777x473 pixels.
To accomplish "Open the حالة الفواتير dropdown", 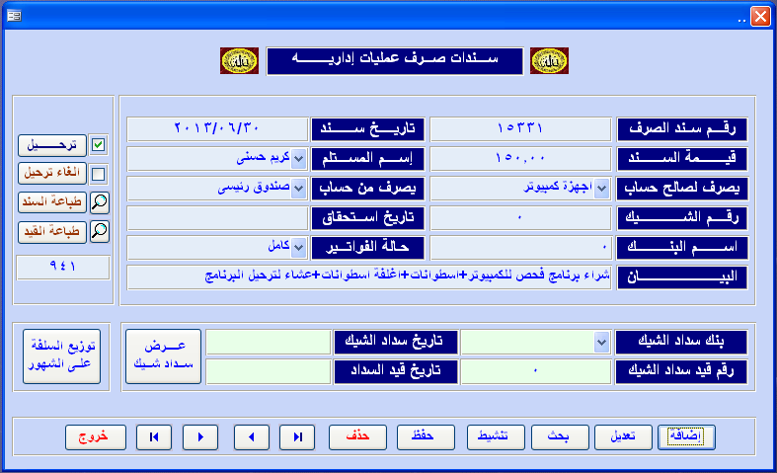I will (299, 246).
